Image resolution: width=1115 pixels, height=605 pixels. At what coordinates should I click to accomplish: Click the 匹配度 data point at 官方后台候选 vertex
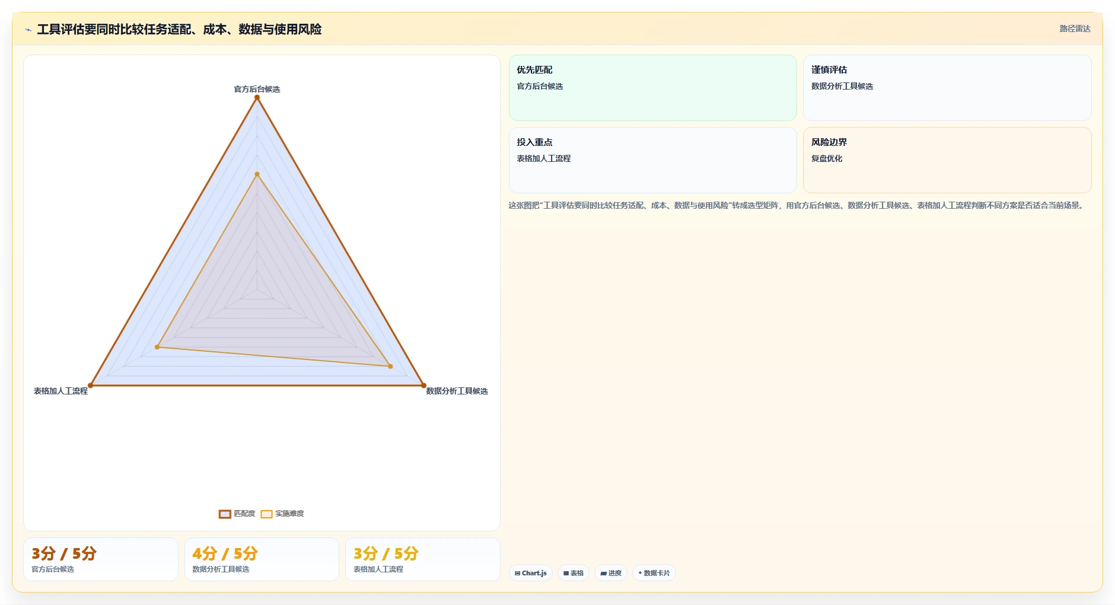point(257,97)
